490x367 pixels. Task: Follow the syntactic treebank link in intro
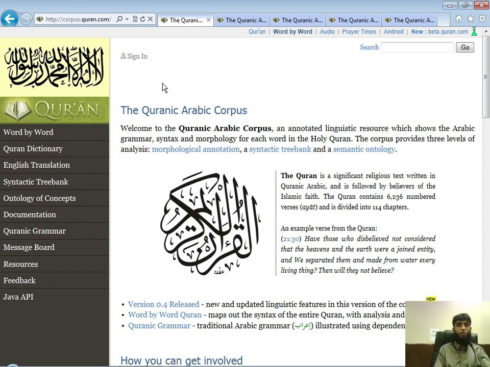(280, 149)
